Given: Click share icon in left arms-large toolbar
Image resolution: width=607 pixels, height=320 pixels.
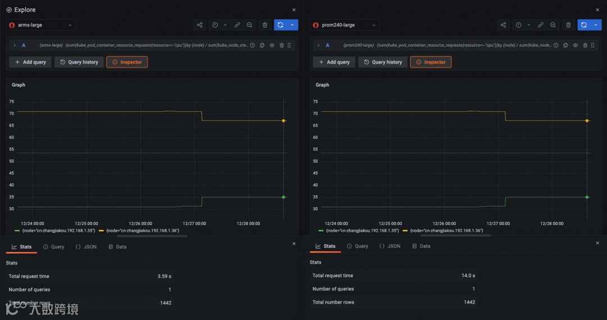Looking at the screenshot, I should click(200, 25).
